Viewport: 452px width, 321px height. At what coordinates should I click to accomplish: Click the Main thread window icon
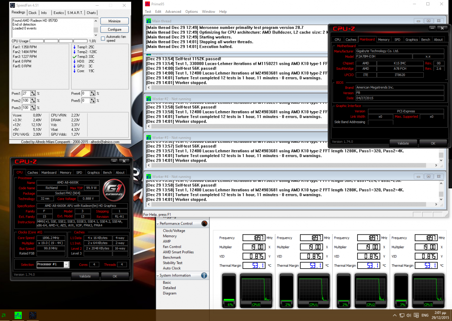149,21
